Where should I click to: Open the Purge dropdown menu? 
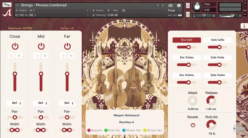174,10
